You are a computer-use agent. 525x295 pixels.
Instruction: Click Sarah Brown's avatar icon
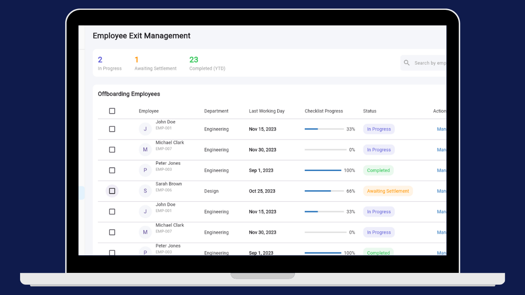[x=145, y=191]
